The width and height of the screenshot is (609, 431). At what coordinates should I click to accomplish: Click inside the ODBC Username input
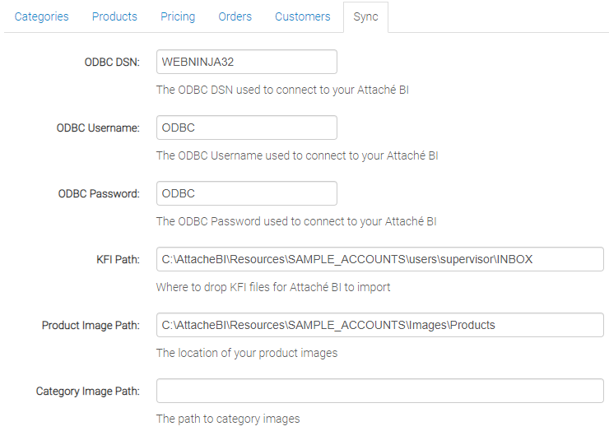point(247,127)
